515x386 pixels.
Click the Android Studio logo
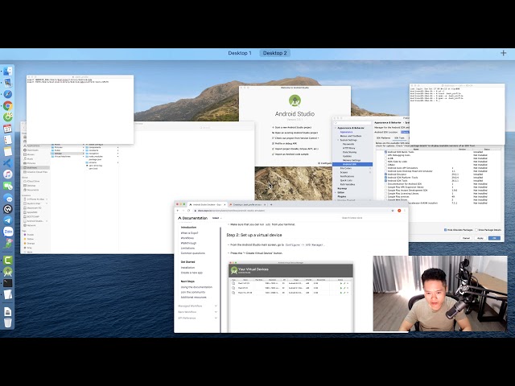tap(295, 101)
